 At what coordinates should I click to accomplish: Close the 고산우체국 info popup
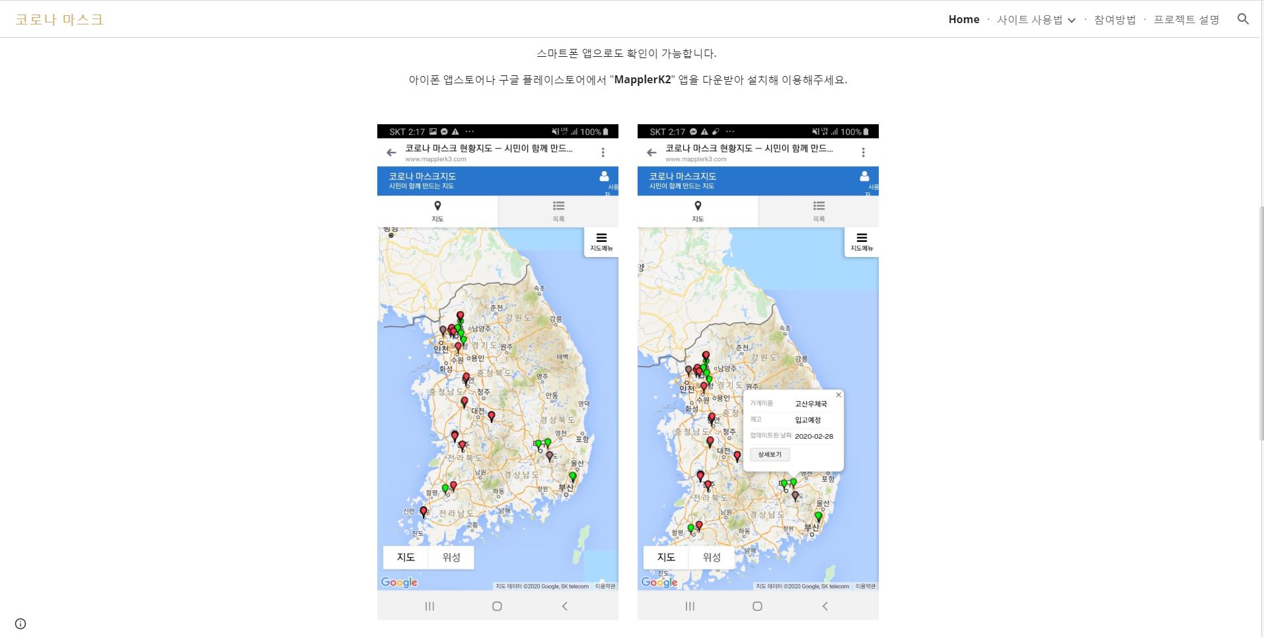pyautogui.click(x=838, y=395)
